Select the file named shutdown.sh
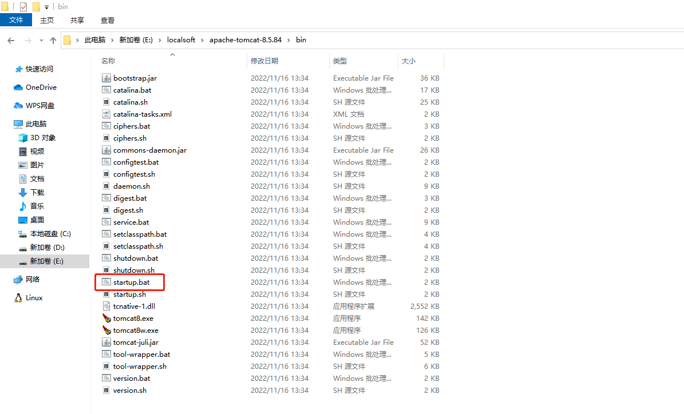 click(x=134, y=270)
